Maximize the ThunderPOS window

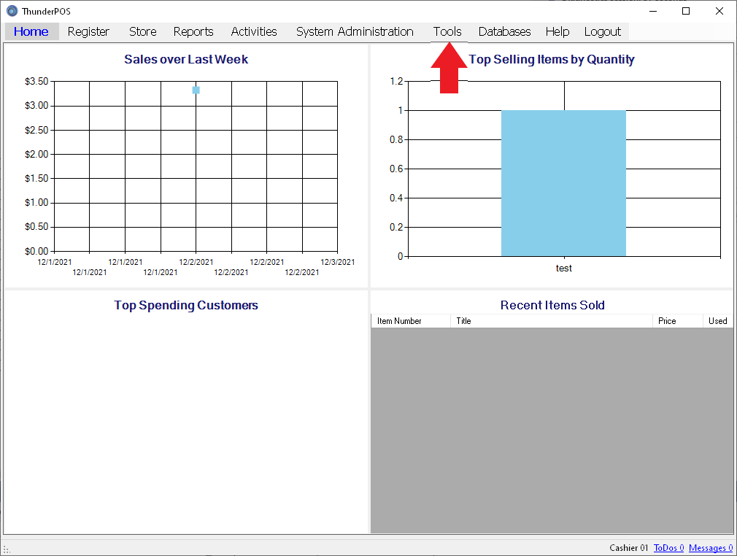(686, 11)
